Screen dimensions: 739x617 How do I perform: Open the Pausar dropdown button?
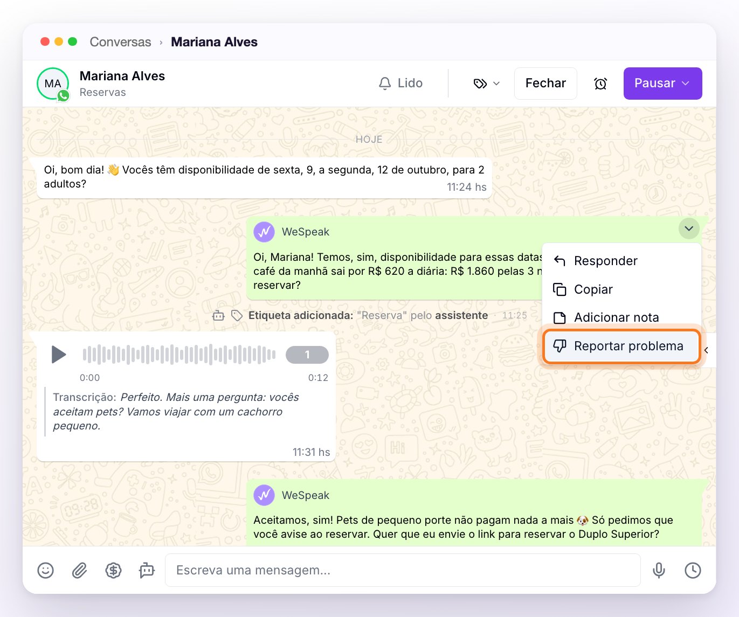[662, 84]
